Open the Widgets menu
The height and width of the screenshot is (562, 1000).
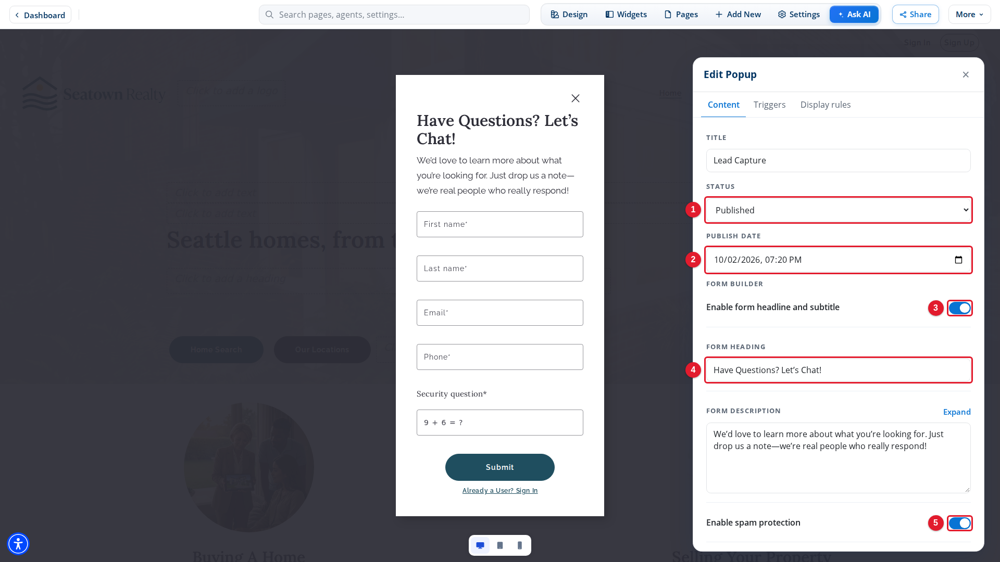pos(626,15)
